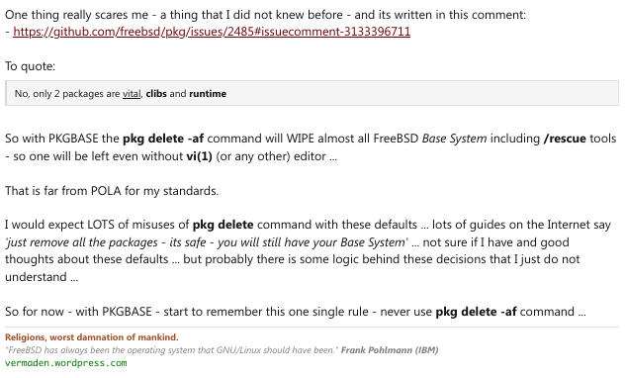Image resolution: width=625 pixels, height=378 pixels.
Task: Visit the vermaden.wordpress.com signature link
Action: (x=66, y=363)
